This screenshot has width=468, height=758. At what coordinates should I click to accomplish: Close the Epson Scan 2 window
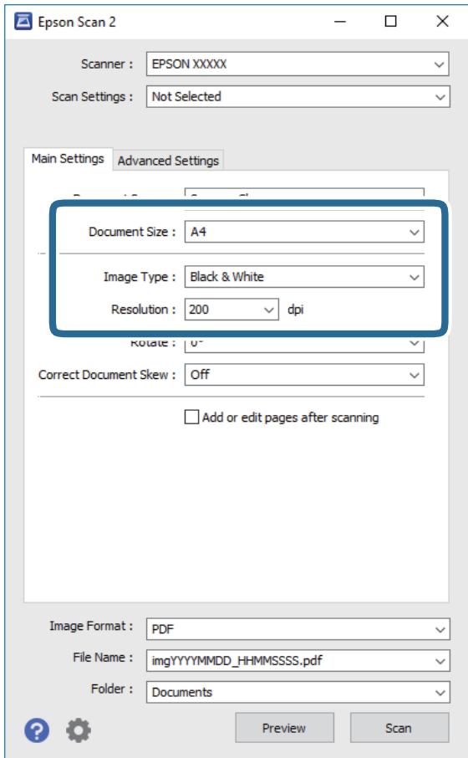click(x=442, y=22)
